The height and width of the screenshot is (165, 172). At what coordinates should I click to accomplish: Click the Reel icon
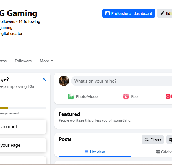click(x=126, y=96)
